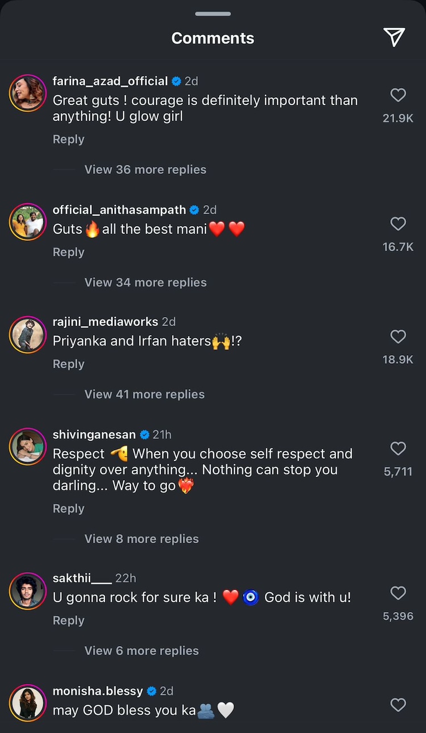Like official_anithasampath's comment
Viewport: 426px width, 733px height.
click(x=398, y=224)
